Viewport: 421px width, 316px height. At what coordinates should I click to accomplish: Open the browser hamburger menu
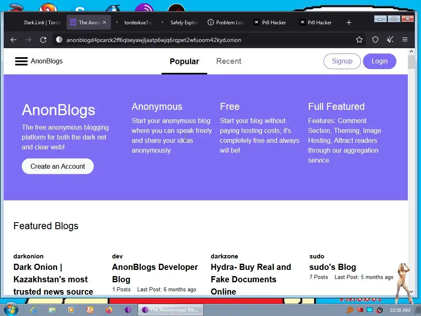coord(405,40)
